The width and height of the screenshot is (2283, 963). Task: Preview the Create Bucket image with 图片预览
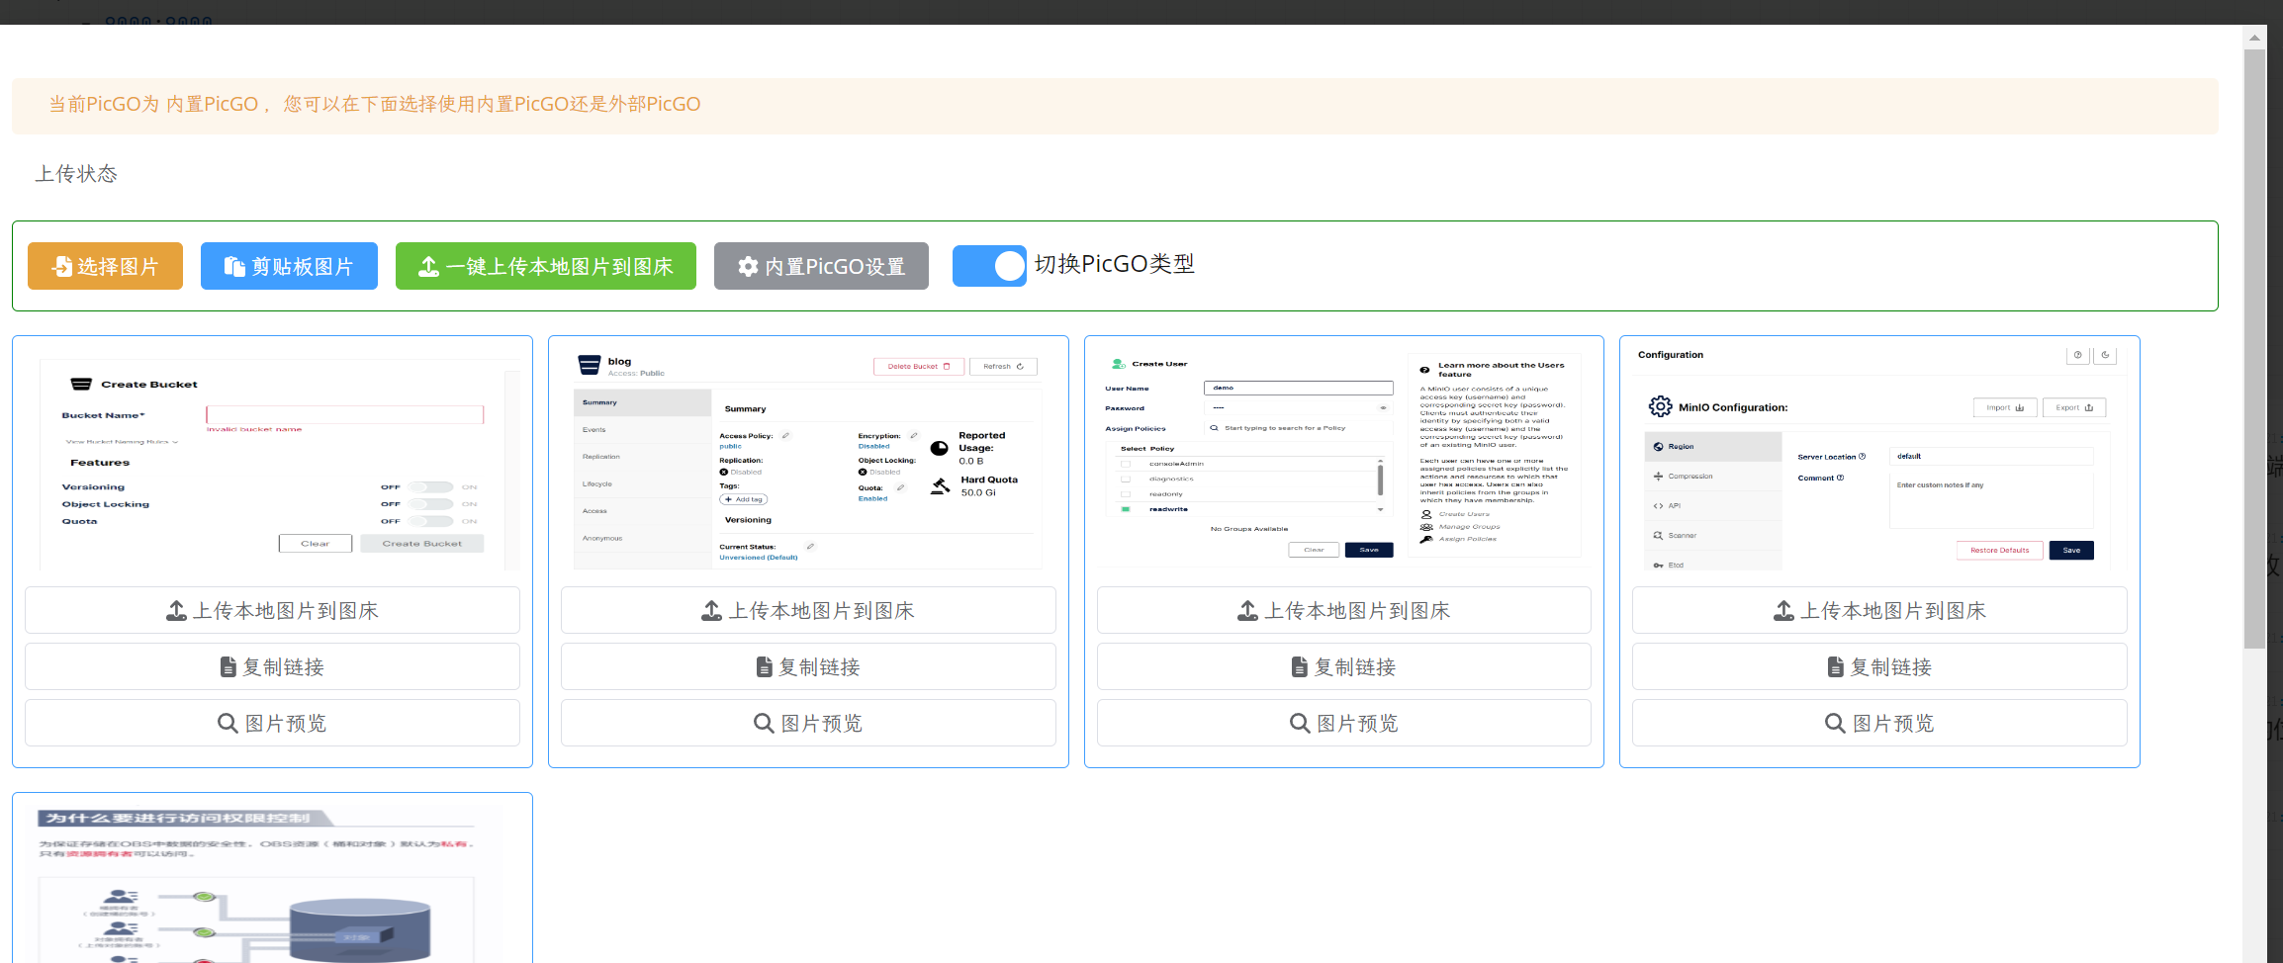tap(272, 723)
